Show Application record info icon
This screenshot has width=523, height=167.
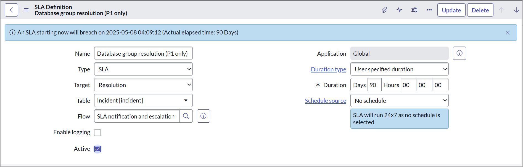coord(459,53)
